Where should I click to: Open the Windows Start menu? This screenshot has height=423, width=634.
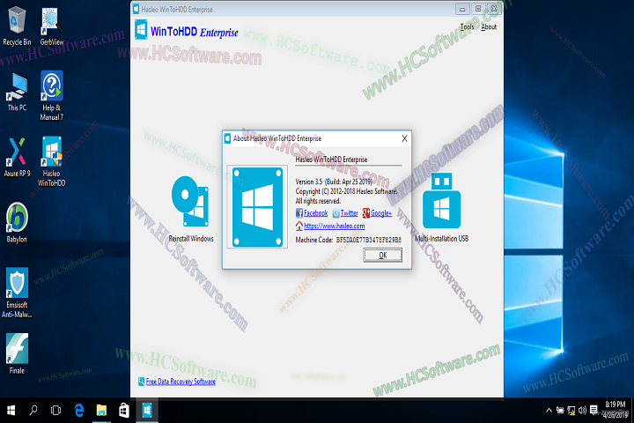coord(11,411)
